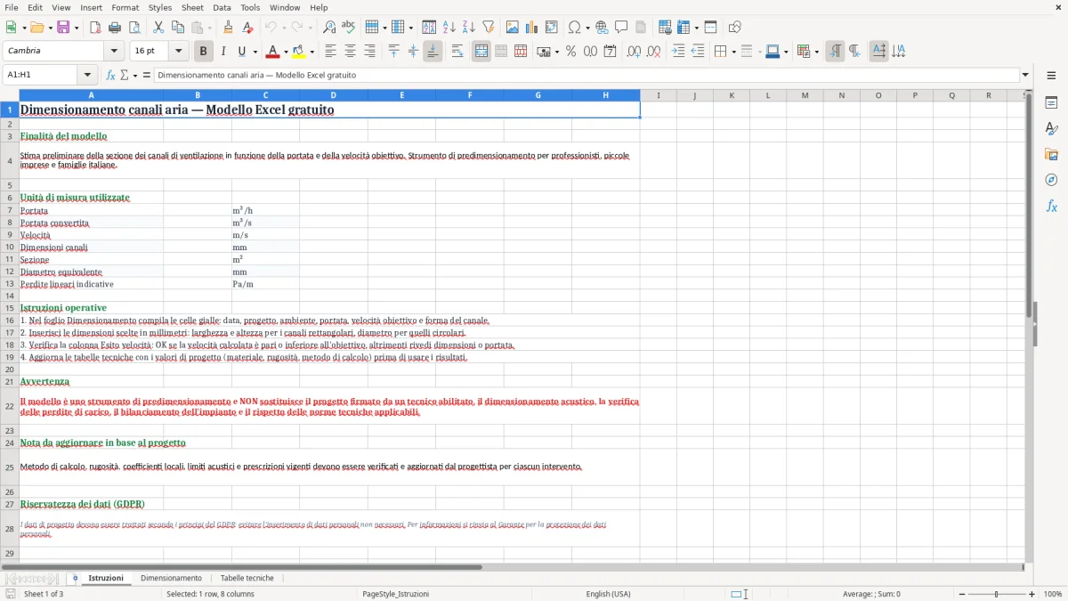Save the document with the Save icon
The image size is (1068, 601).
(63, 28)
